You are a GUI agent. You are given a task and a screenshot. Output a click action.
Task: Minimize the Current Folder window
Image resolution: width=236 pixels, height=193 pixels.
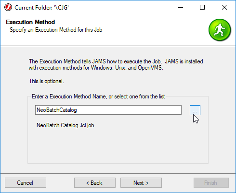[181, 7]
